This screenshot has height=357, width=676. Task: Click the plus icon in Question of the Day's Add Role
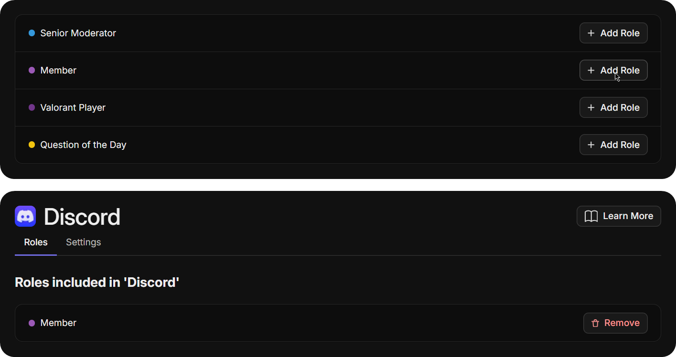(x=591, y=145)
